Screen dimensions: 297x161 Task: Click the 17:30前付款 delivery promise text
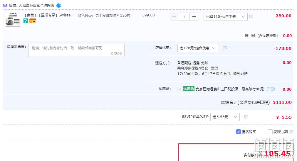click(x=212, y=74)
